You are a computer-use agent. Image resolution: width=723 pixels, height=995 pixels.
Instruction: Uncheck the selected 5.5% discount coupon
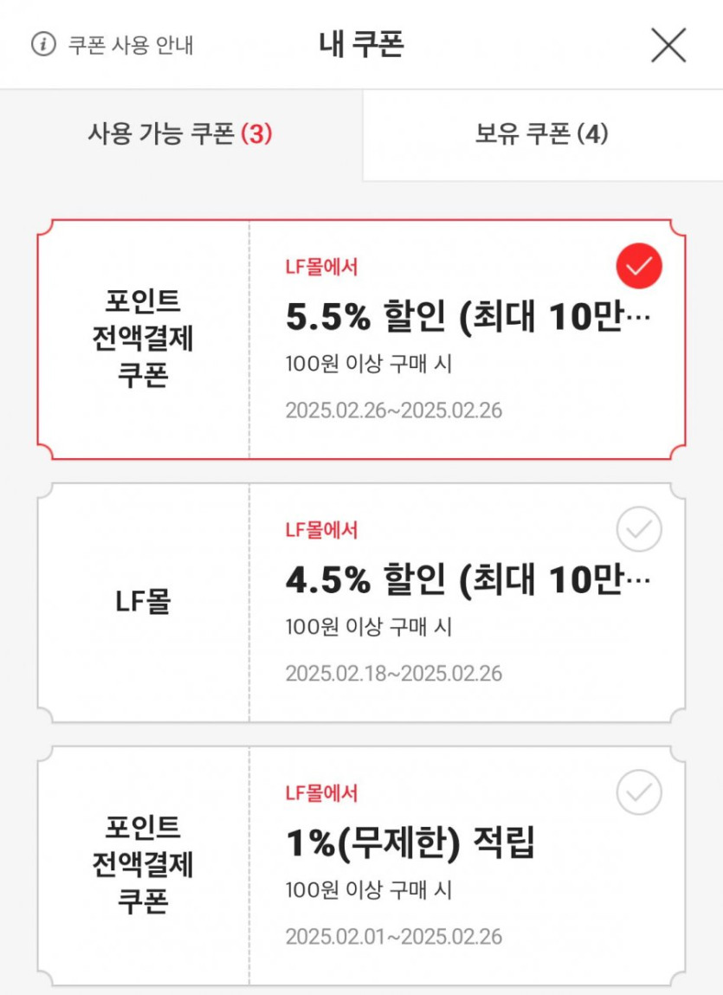[639, 266]
